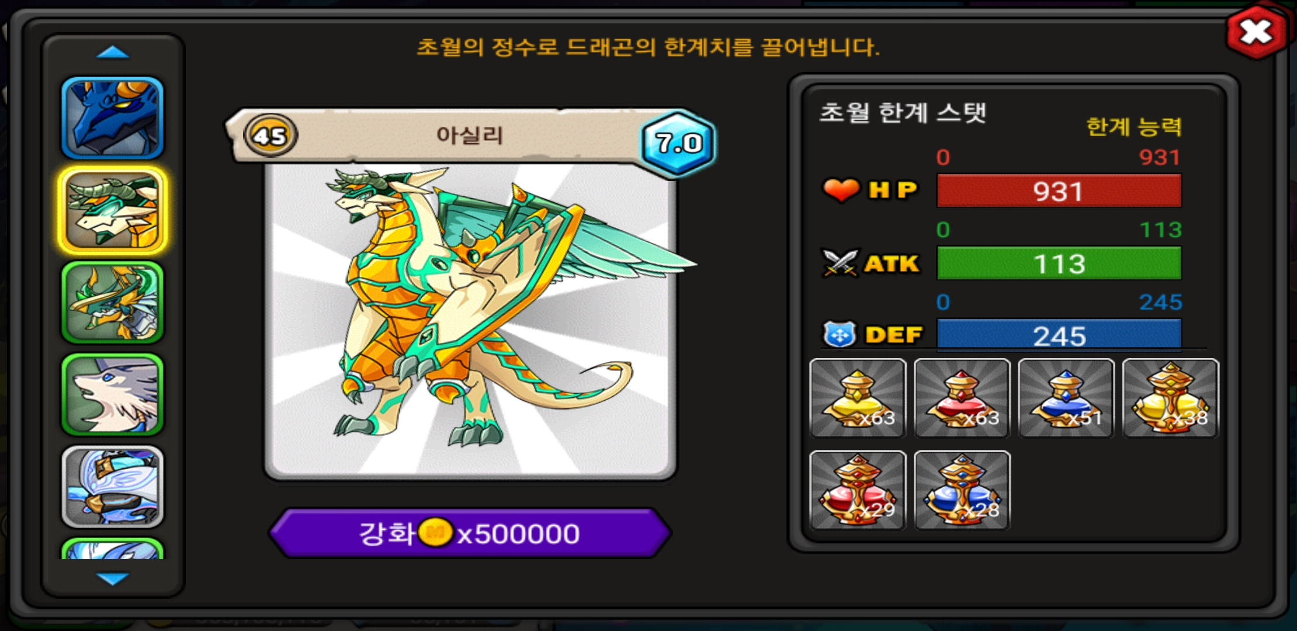Choose the highlighted 아실리 dragon portrait
This screenshot has width=1297, height=631.
112,211
